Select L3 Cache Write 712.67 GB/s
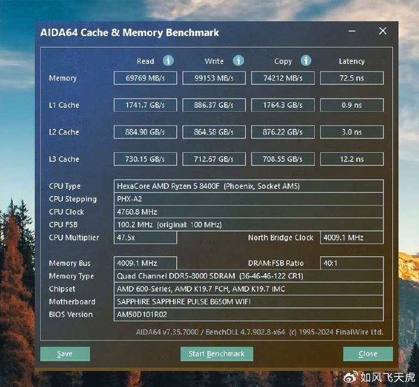 pyautogui.click(x=214, y=159)
